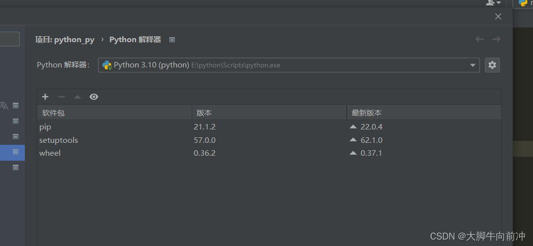Close the settings dialog
Image resolution: width=533 pixels, height=246 pixels.
tap(498, 16)
